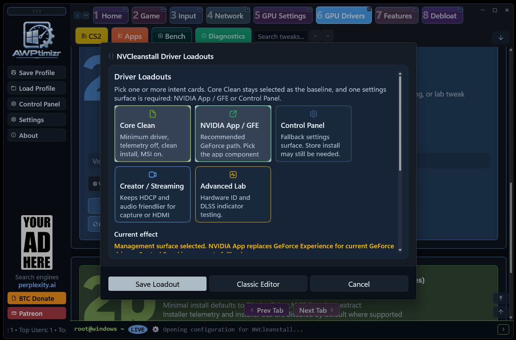Click the Advanced Lab activity icon
The image size is (516, 340).
233,175
